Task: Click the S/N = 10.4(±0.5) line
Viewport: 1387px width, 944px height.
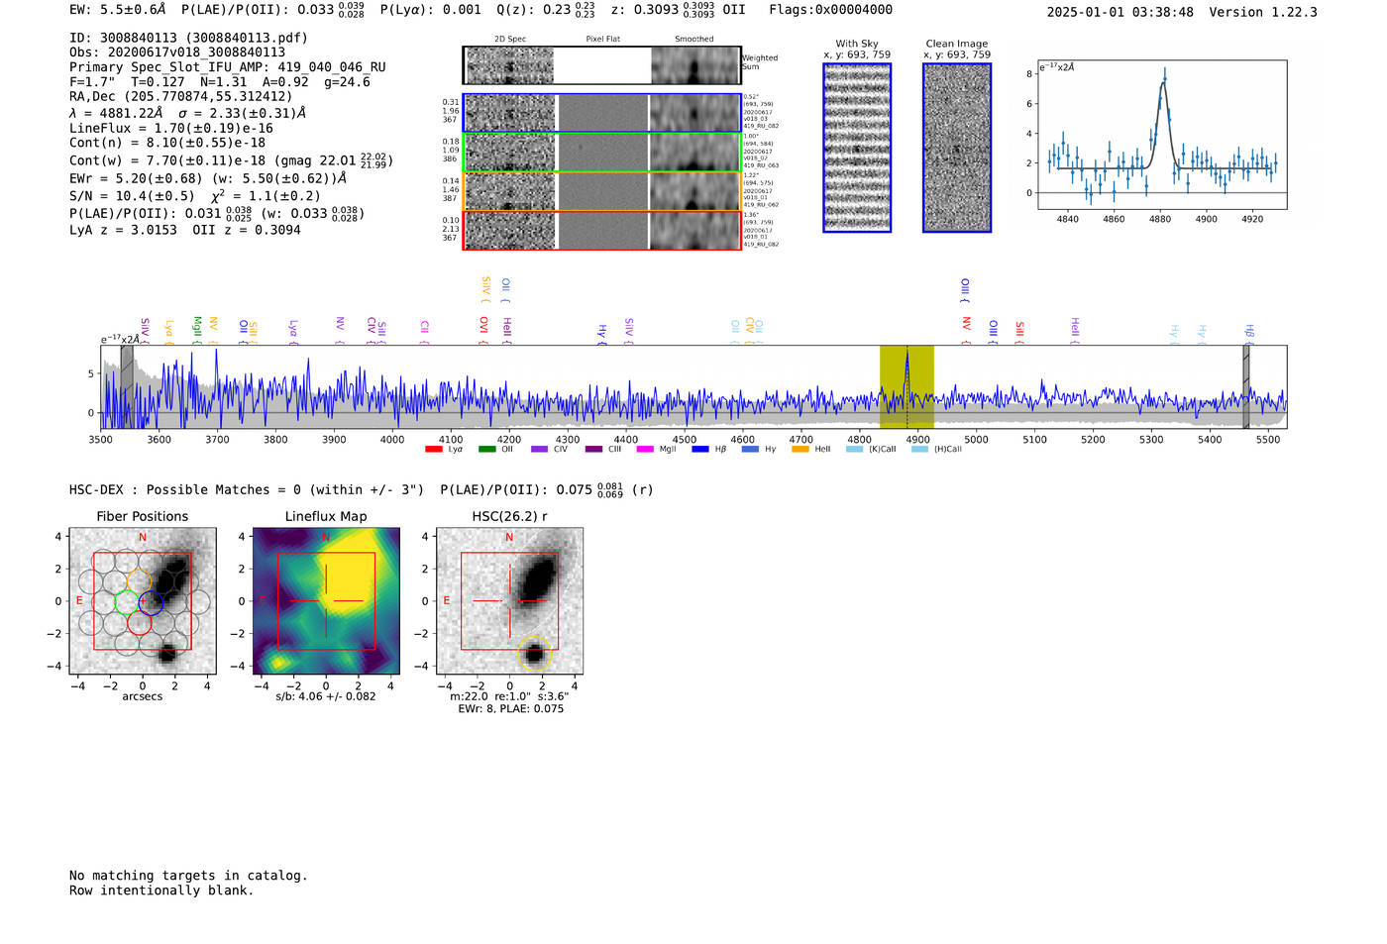Action: pos(195,196)
